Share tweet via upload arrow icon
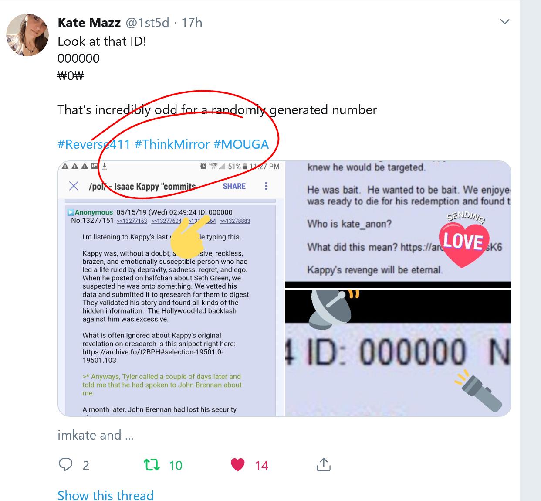Screen dimensions: 541x501 [x=323, y=464]
